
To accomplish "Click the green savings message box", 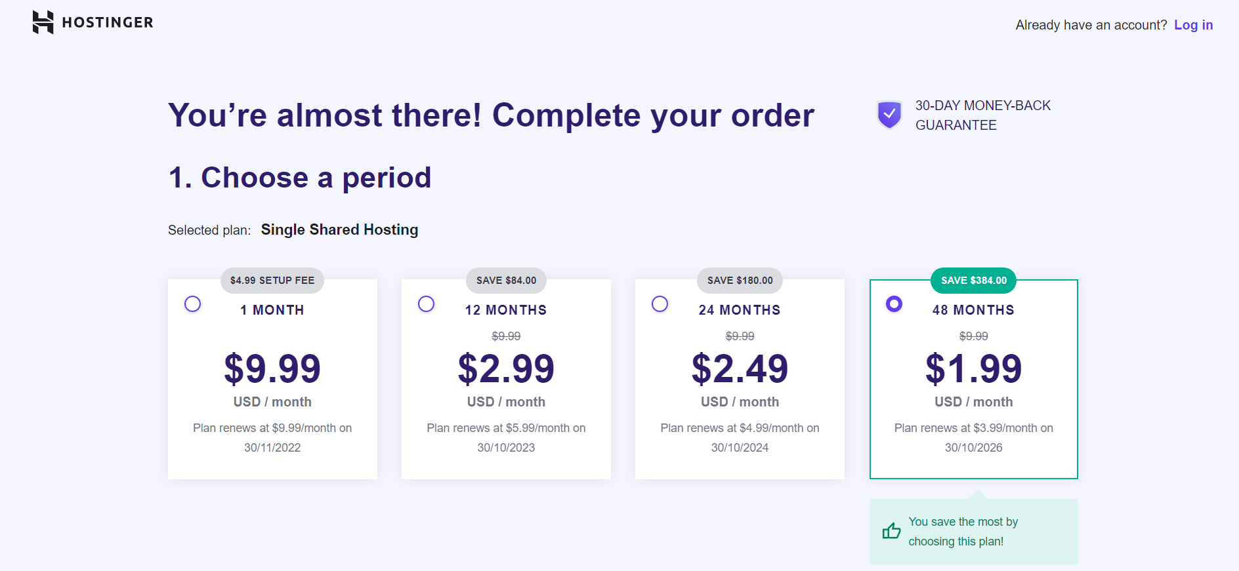I will pos(973,531).
